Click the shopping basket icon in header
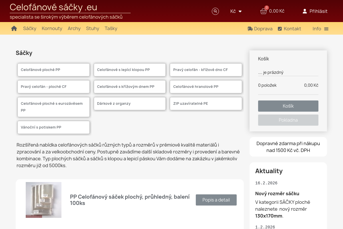This screenshot has height=229, width=343. click(x=263, y=11)
